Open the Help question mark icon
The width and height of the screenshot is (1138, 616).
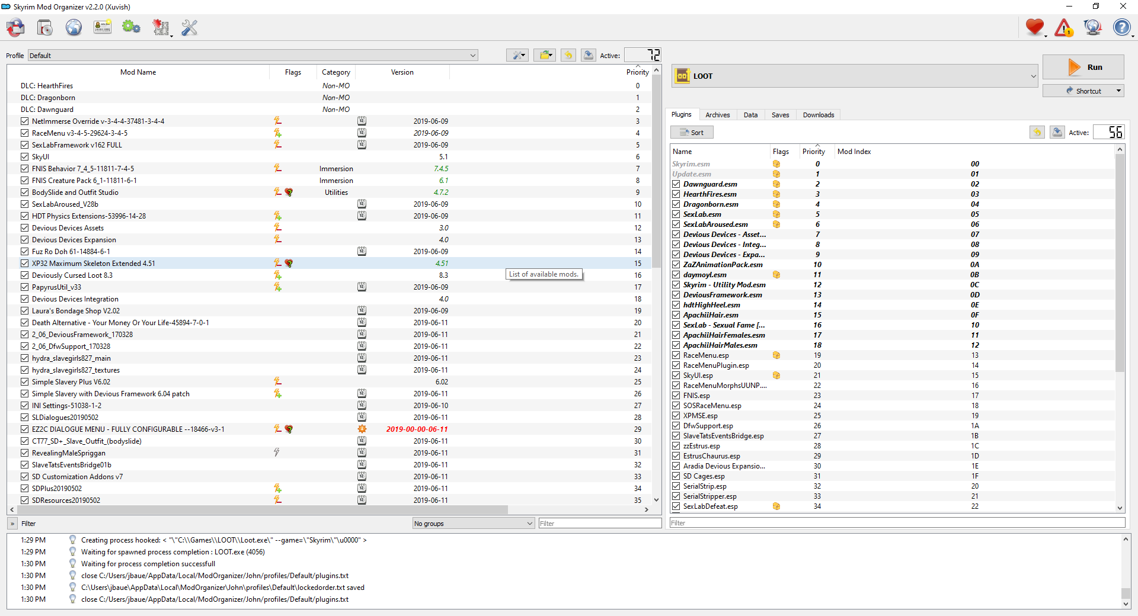coord(1122,27)
